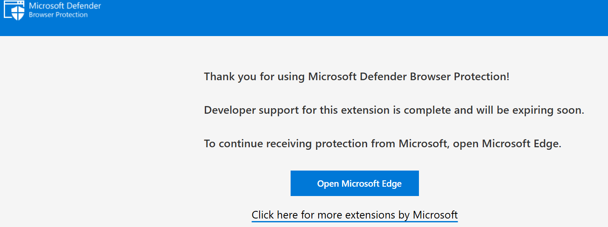Select the "Microsoft Defender" header title
The height and width of the screenshot is (227, 608).
(65, 6)
